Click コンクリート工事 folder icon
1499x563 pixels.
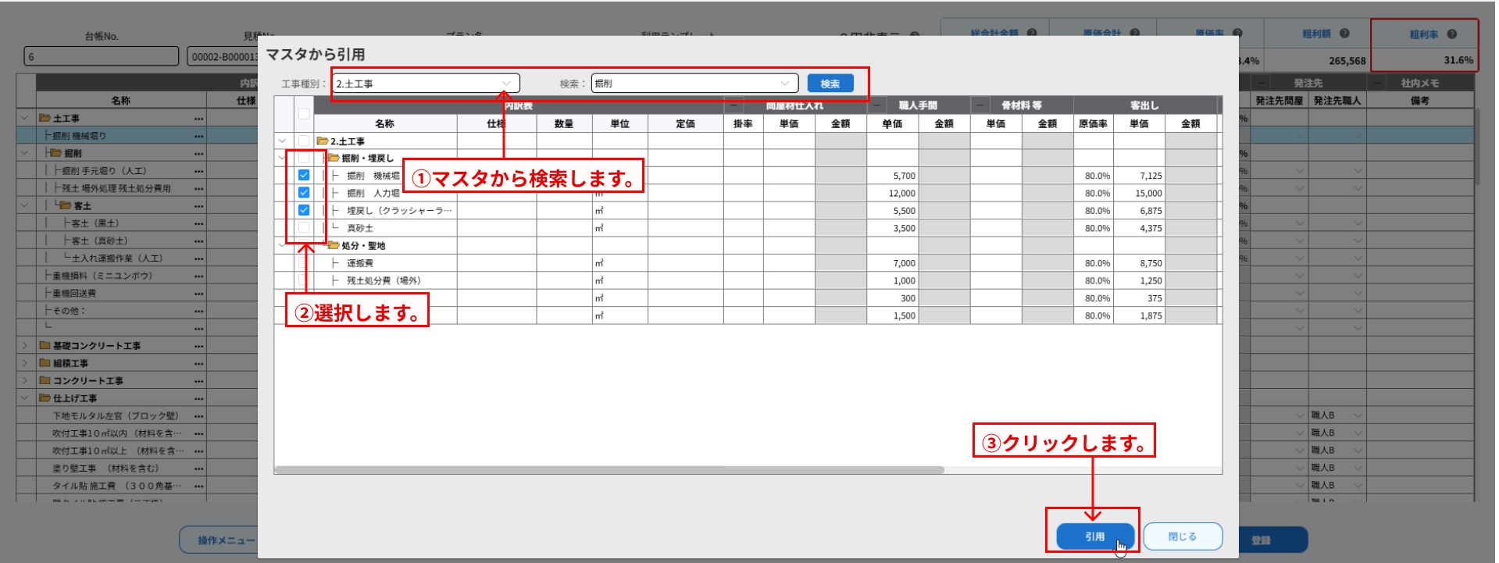click(45, 380)
